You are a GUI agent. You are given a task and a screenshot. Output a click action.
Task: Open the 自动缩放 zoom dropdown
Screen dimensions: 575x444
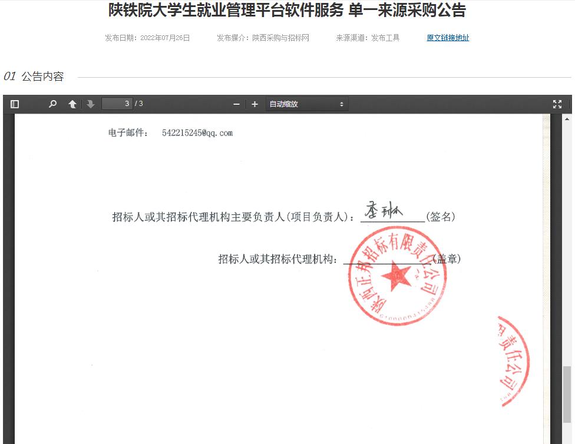306,104
